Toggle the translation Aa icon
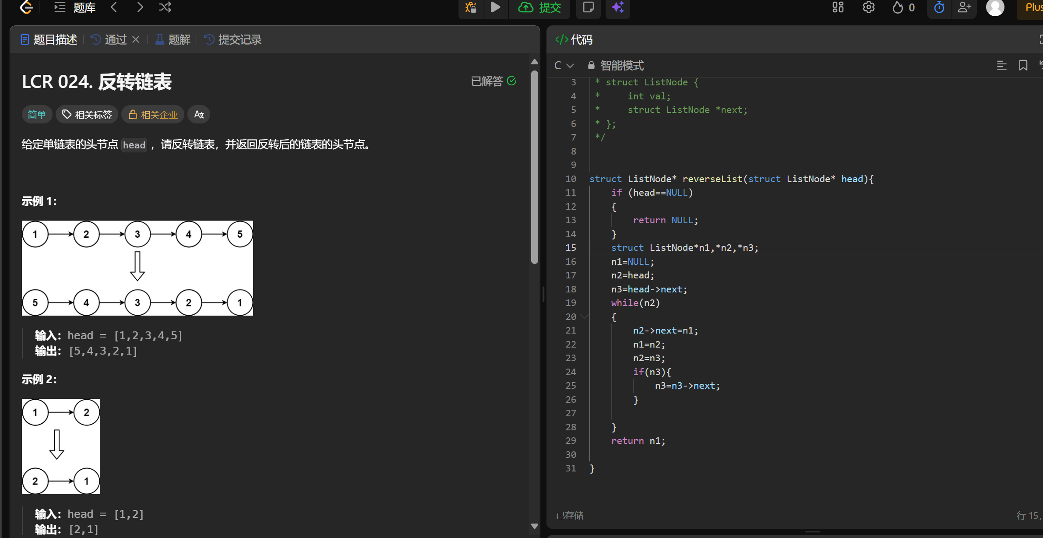This screenshot has width=1043, height=538. (199, 115)
